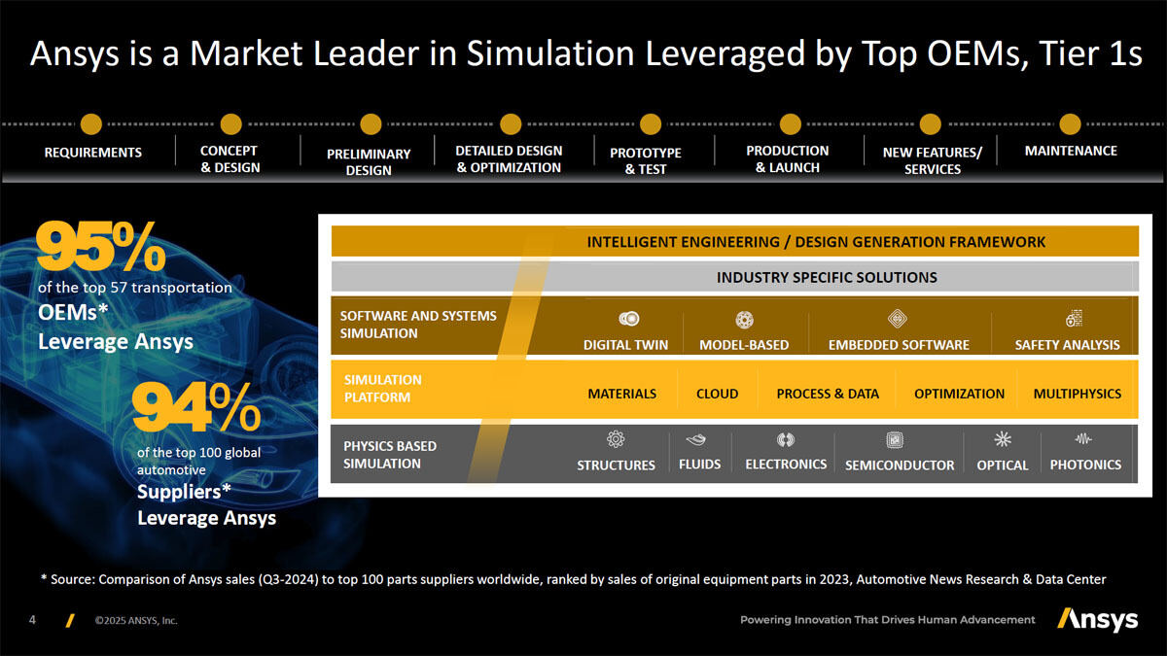Click "Powering Innovation That Drives Human Advancement" tagline
The width and height of the screenshot is (1167, 656).
[x=888, y=619]
